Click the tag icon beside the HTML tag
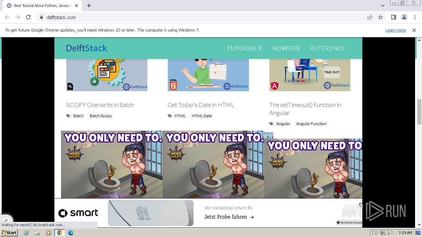The image size is (422, 237). [x=170, y=116]
